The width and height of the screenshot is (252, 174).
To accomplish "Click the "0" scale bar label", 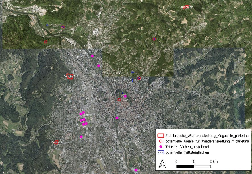I will coord(176,161).
